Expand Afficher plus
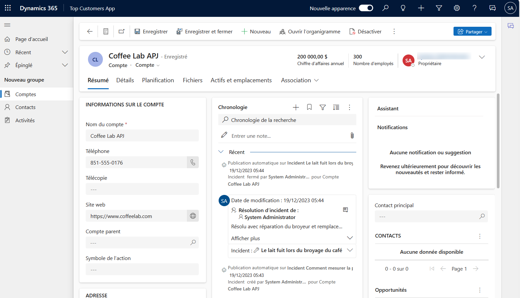Viewport: 520px width, 298px height. coord(292,238)
